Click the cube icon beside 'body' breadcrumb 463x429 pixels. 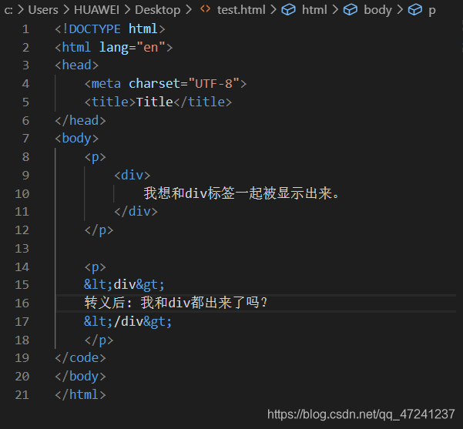tap(351, 10)
